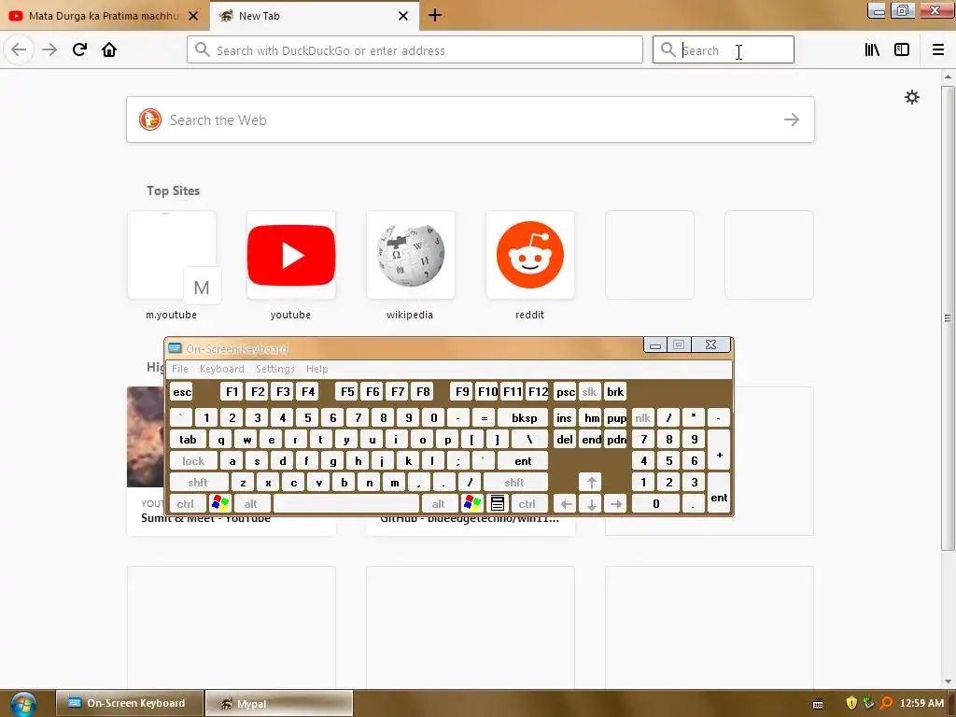Toggle the caps lock key
This screenshot has width=956, height=717.
192,461
